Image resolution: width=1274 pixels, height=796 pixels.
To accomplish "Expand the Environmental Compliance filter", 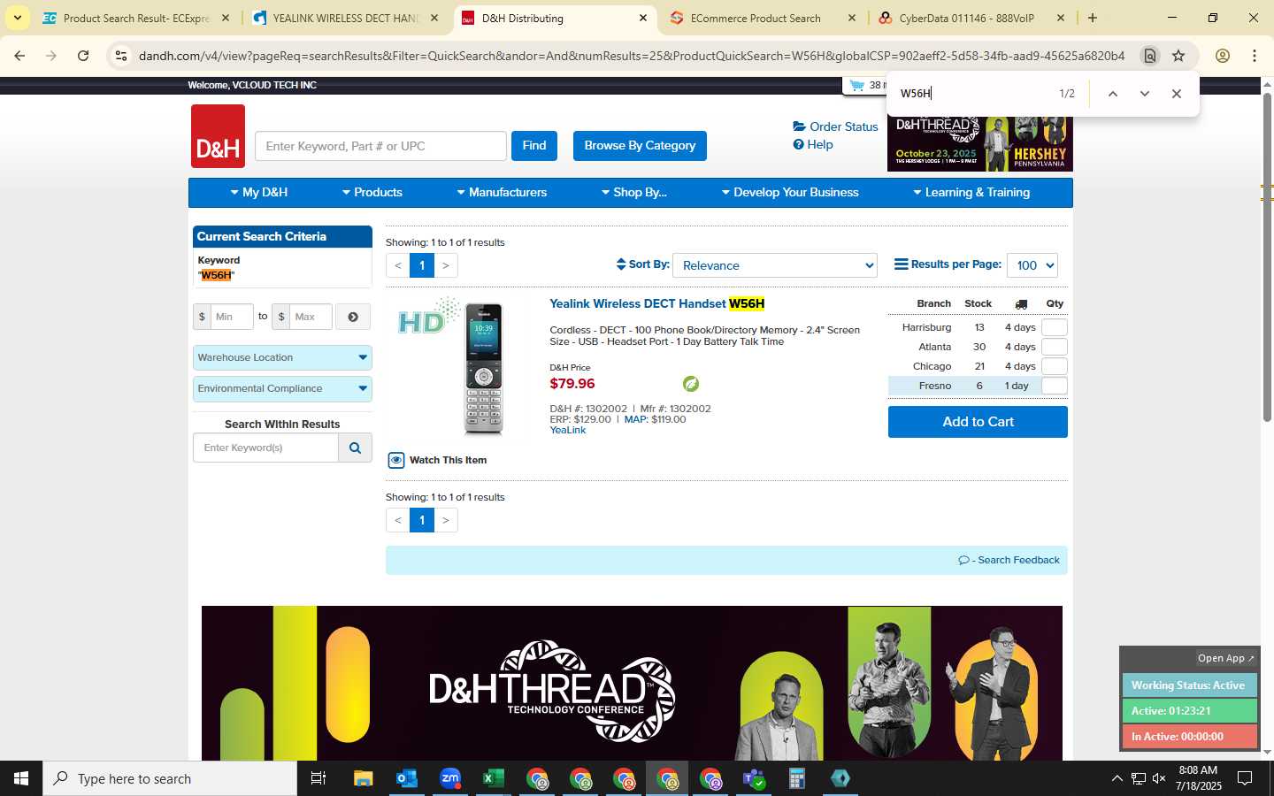I will point(282,388).
